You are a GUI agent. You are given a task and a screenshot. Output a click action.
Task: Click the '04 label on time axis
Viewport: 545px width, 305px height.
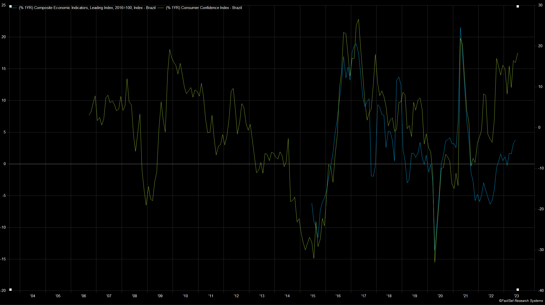[x=33, y=296]
